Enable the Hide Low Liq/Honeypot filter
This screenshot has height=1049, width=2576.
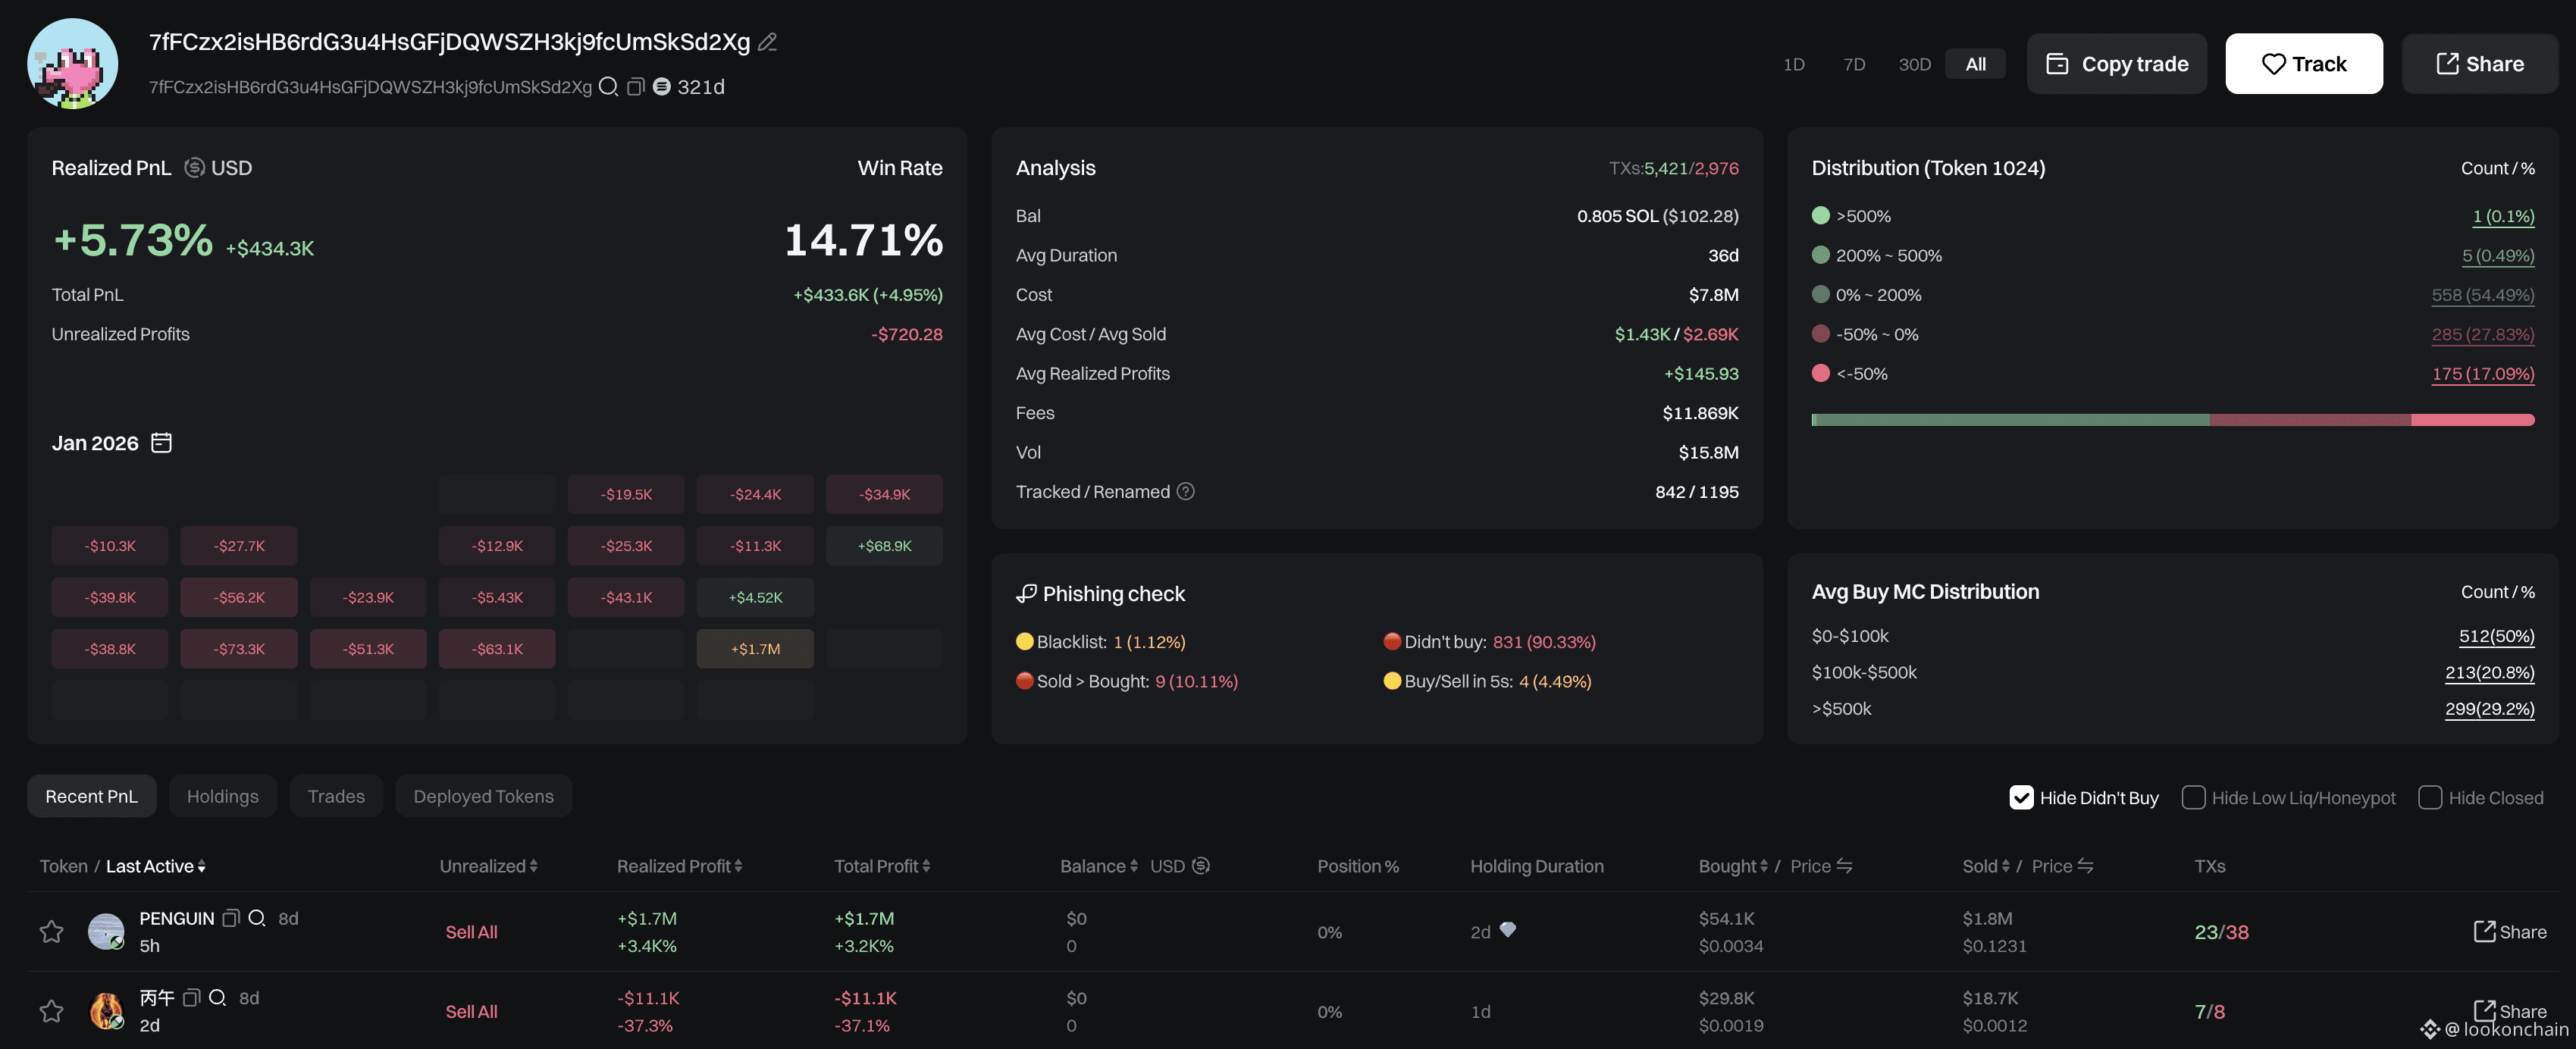pyautogui.click(x=2194, y=797)
